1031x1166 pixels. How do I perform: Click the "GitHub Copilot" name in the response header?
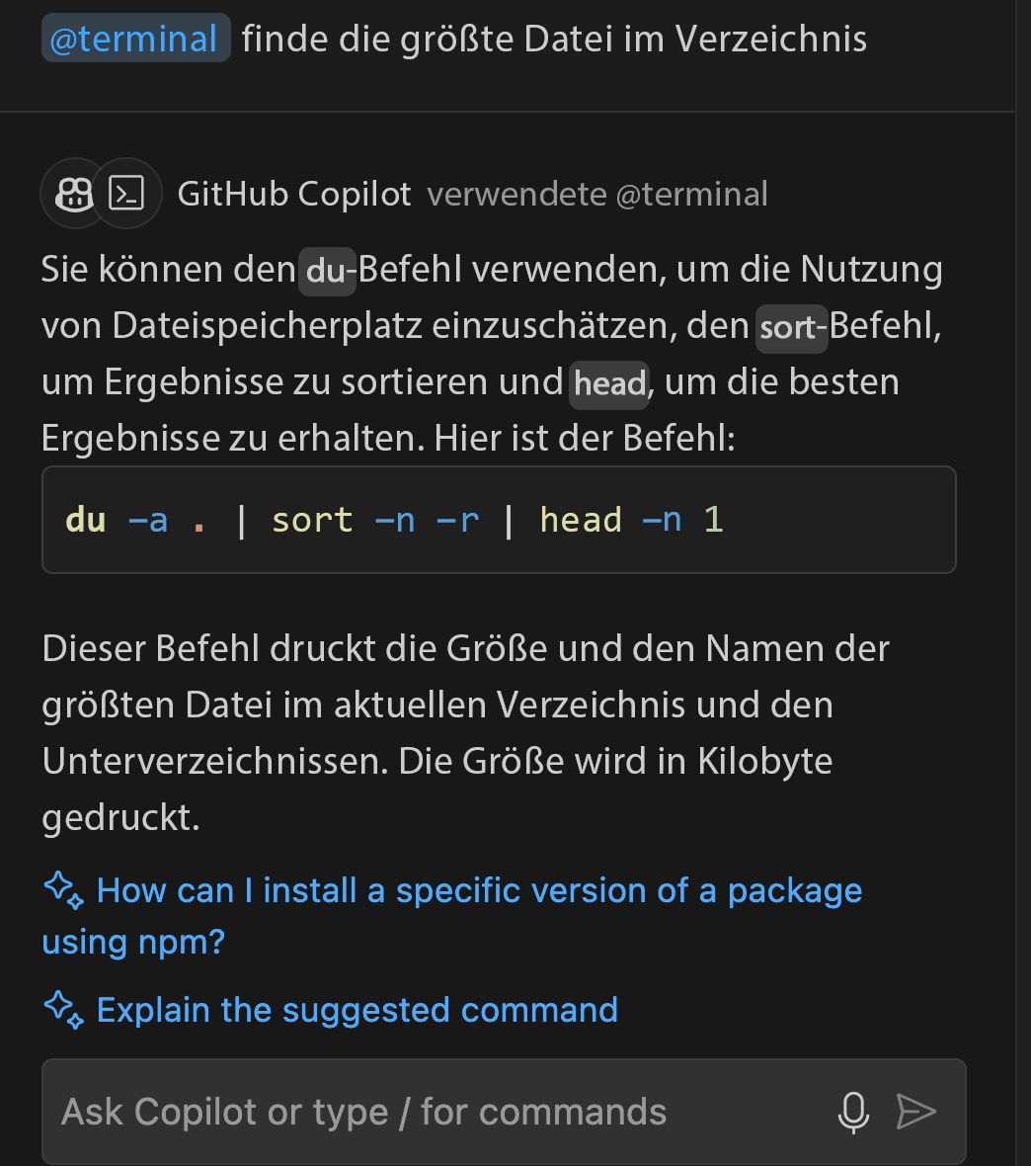(293, 194)
